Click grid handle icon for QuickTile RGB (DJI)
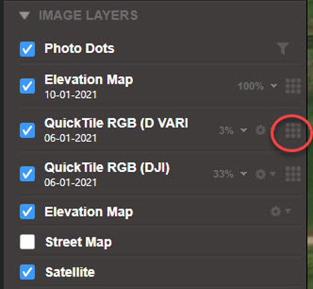 point(293,174)
